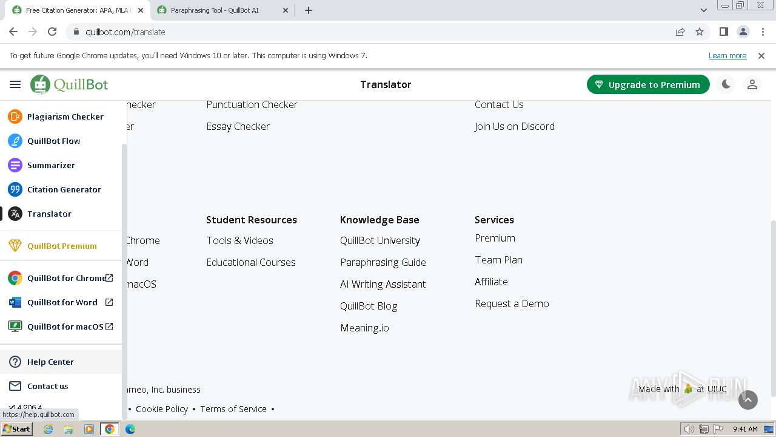The height and width of the screenshot is (437, 776).
Task: Click the Help Center question mark icon
Action: point(15,362)
